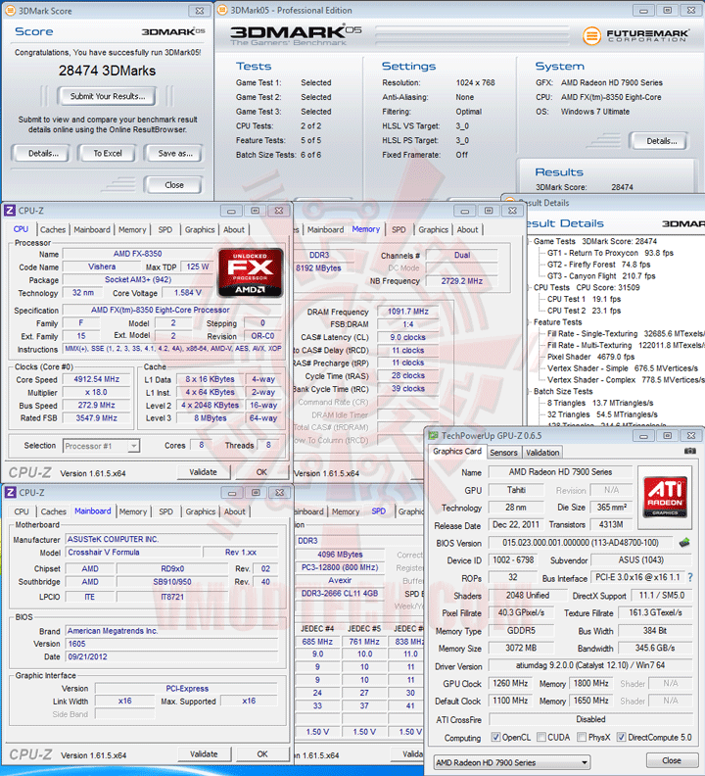705x776 pixels.
Task: Click Details button under System section
Action: (661, 141)
